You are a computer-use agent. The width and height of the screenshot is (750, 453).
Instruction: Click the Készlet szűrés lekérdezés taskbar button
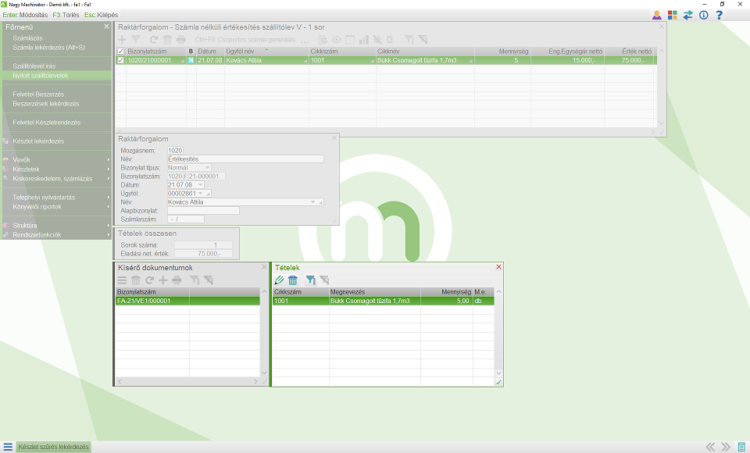54,447
